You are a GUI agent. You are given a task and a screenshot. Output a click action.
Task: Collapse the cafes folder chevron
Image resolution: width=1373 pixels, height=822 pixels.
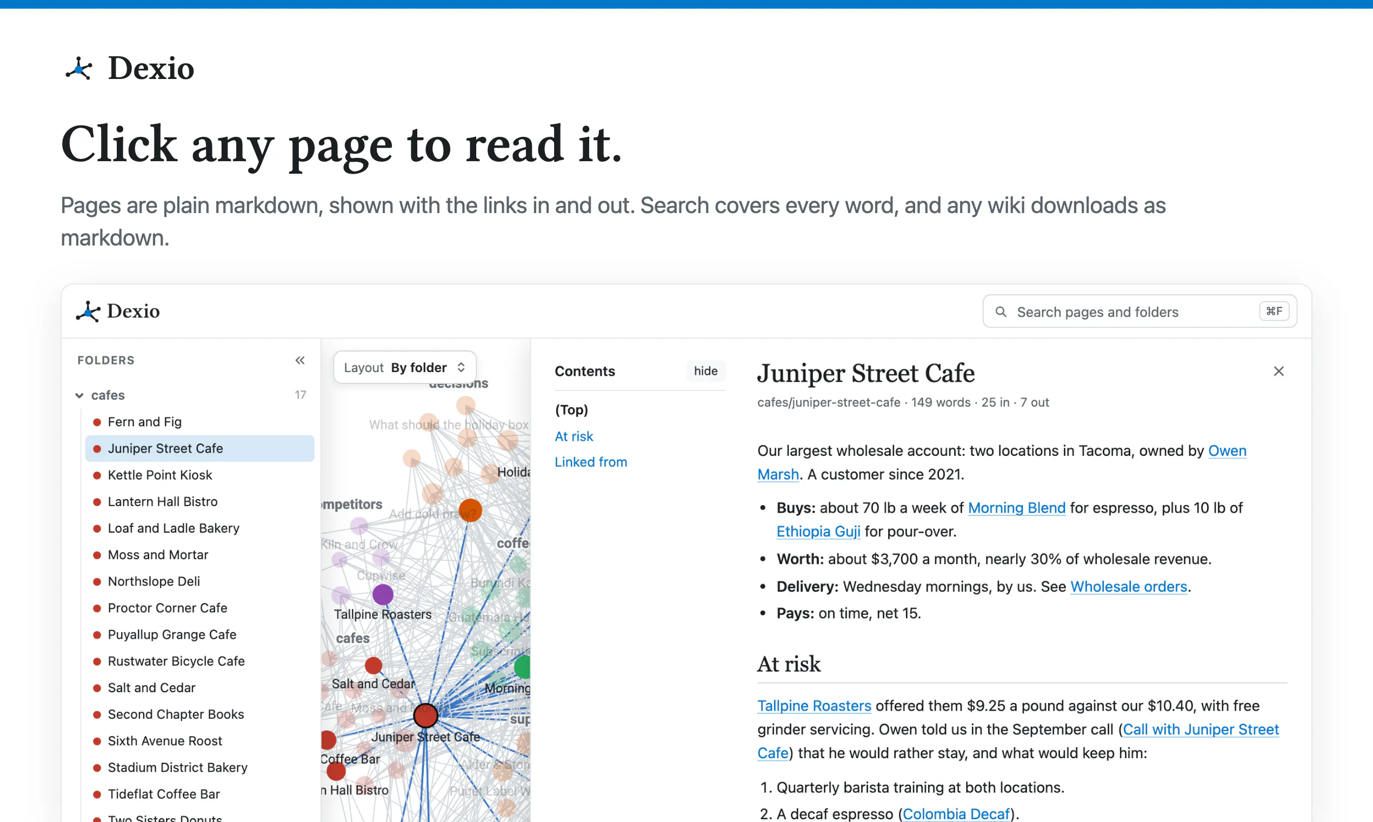tap(79, 395)
